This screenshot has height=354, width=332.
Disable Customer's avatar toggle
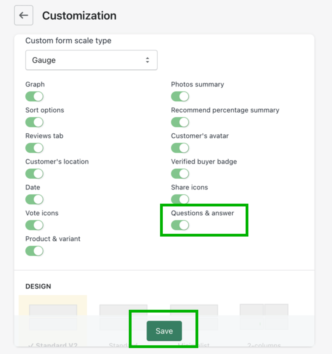point(180,148)
